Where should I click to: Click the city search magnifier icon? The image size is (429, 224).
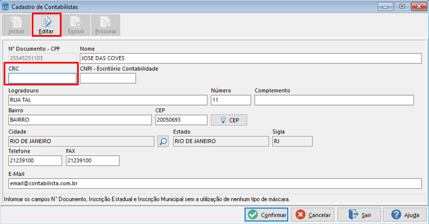tap(163, 141)
